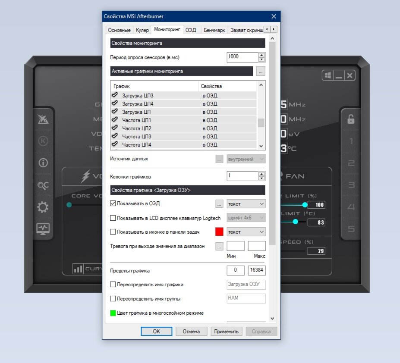Viewport: 400px width, 363px height.
Task: Check Переопределить имя группы
Action: [x=113, y=298]
